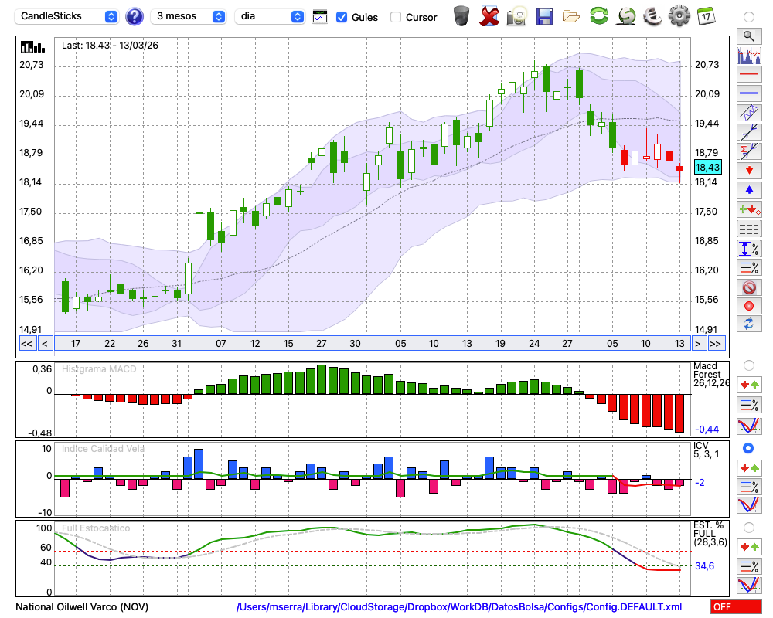Click the Estocastico lines percent button
The height and width of the screenshot is (618, 773).
coord(749,566)
